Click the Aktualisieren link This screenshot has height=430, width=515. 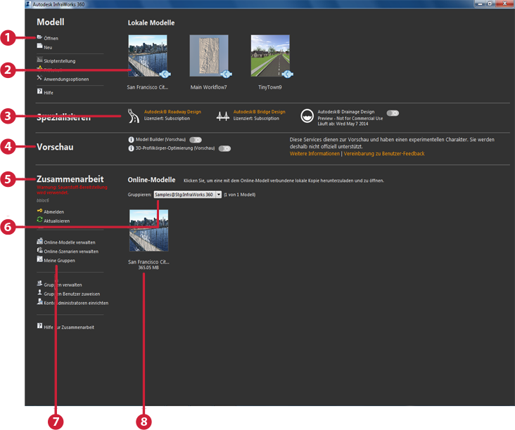tap(57, 221)
